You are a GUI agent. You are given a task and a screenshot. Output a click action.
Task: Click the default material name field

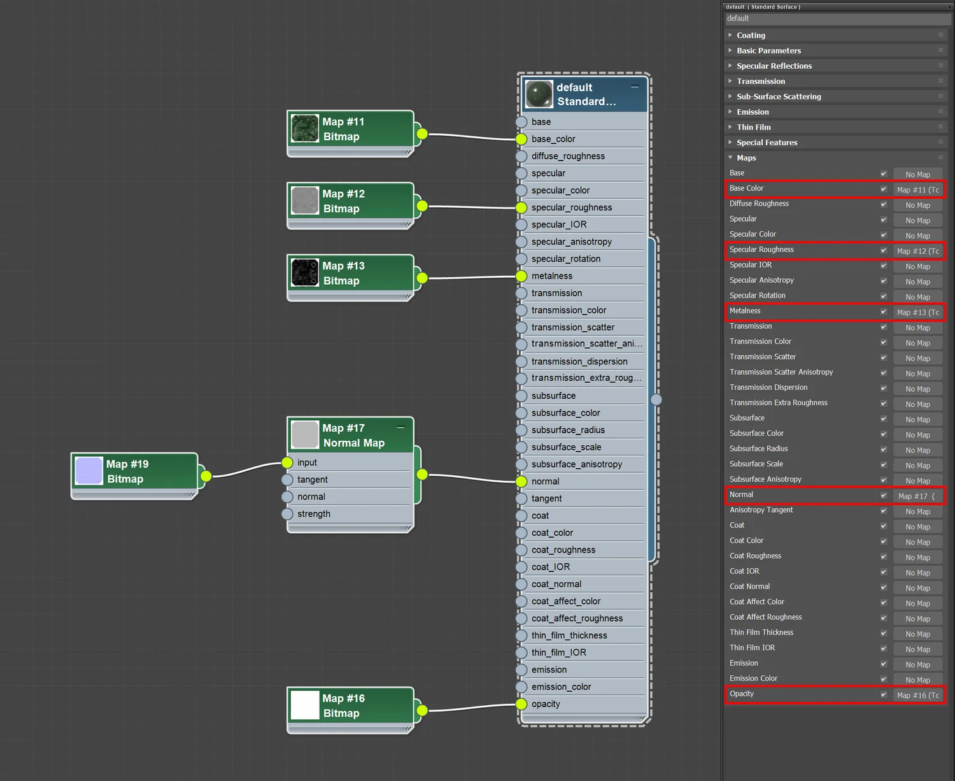[x=838, y=18]
